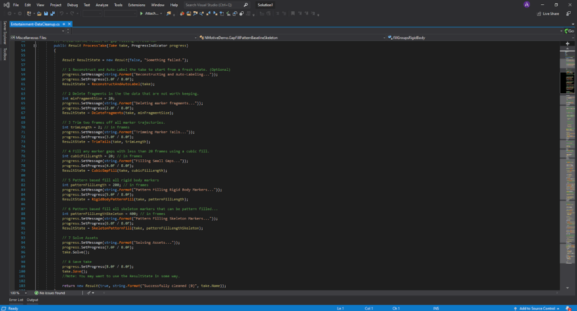The height and width of the screenshot is (311, 577).
Task: Open the fillGroupsRigidBody member dropdown
Action: (573, 37)
